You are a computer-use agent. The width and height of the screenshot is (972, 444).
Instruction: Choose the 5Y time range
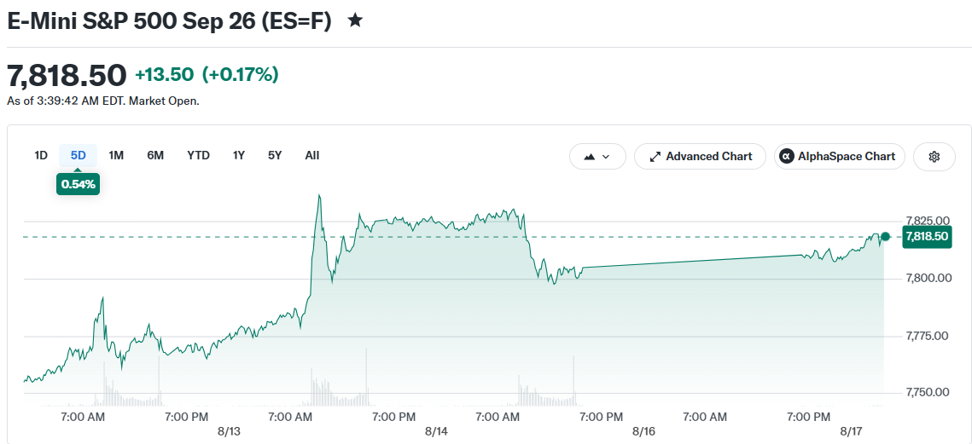[275, 155]
